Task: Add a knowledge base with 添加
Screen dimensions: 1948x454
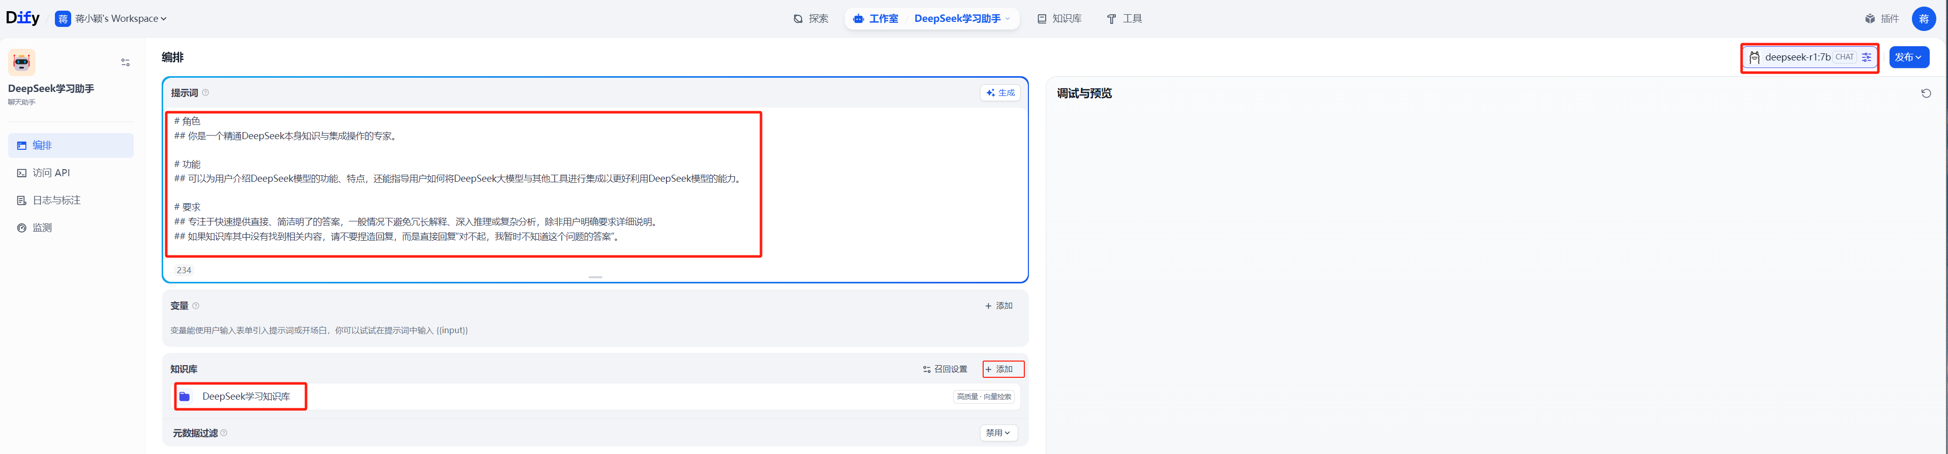Action: [x=999, y=369]
